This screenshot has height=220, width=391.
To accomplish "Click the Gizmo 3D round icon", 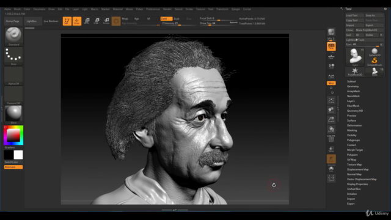I will (x=116, y=21).
